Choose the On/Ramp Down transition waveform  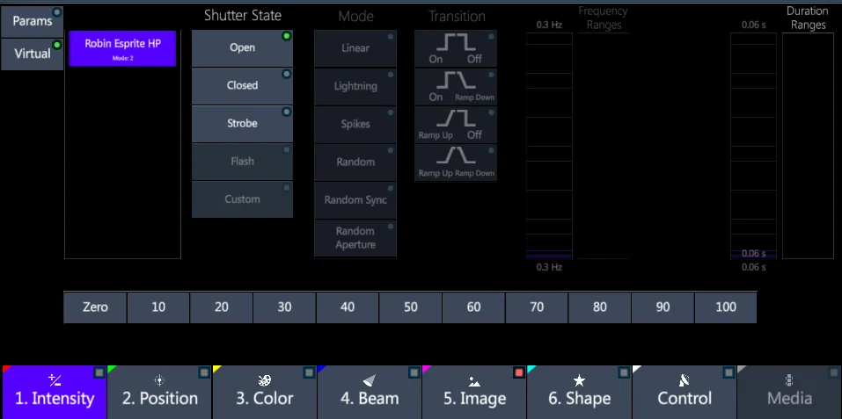[x=456, y=87]
